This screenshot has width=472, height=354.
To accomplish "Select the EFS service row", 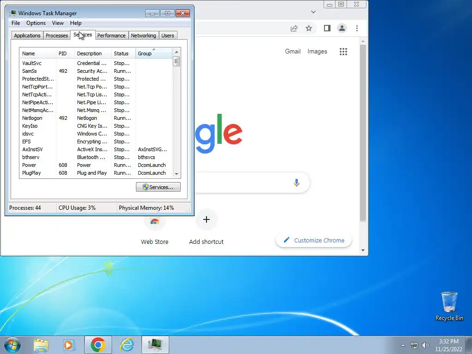I will coord(96,142).
